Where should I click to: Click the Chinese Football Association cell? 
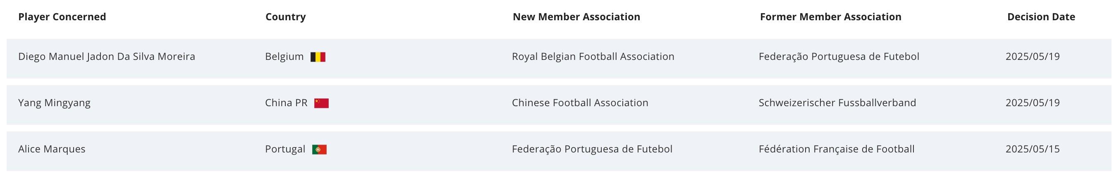pos(580,103)
